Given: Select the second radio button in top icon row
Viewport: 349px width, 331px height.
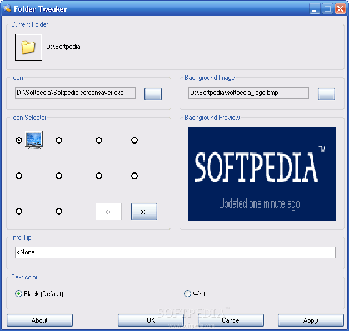Looking at the screenshot, I should point(59,140).
